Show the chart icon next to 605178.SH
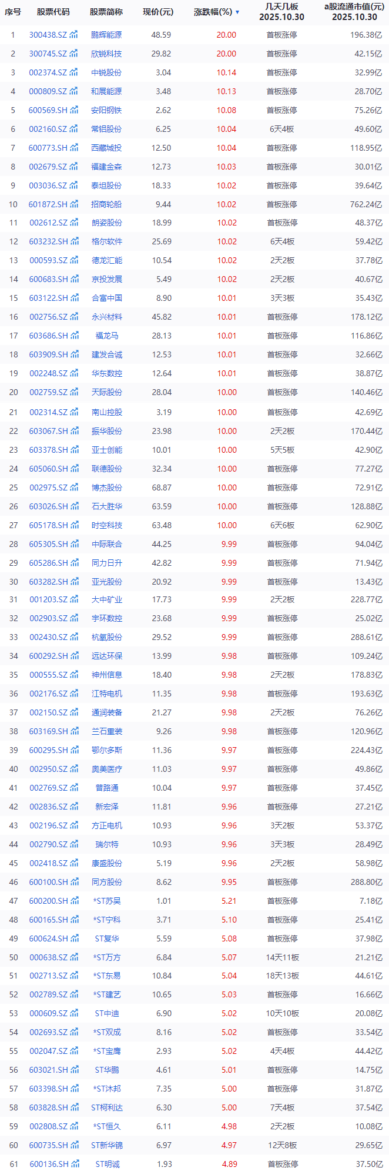This screenshot has height=1174, width=389. [74, 525]
